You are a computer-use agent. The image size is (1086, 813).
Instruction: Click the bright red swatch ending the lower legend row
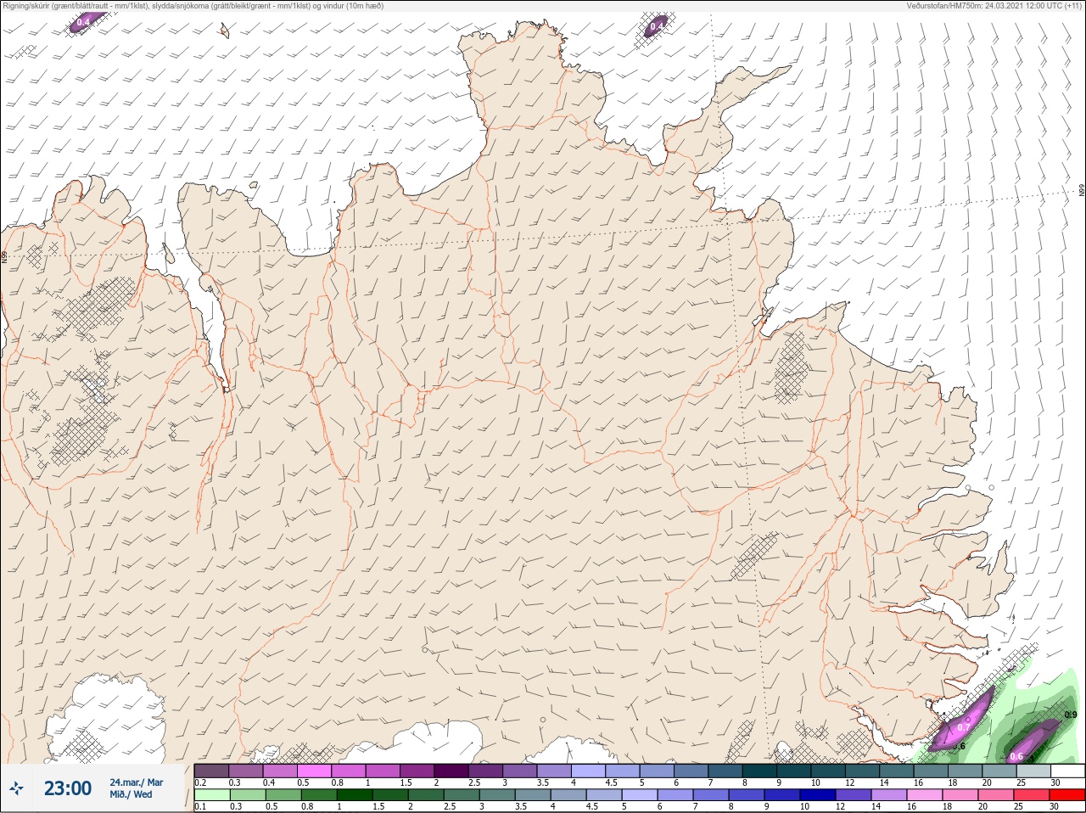coord(1067,795)
